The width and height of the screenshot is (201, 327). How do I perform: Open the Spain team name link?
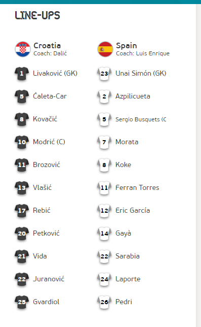pos(127,46)
